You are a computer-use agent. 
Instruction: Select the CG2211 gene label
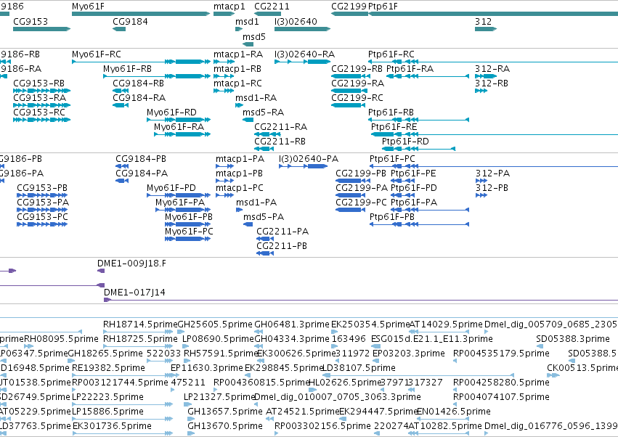point(272,7)
